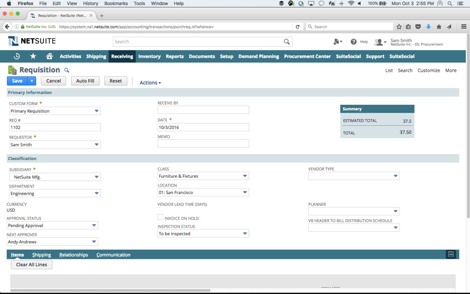Expand the Location dropdown

point(245,192)
